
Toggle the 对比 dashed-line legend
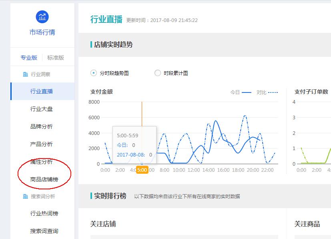point(265,92)
